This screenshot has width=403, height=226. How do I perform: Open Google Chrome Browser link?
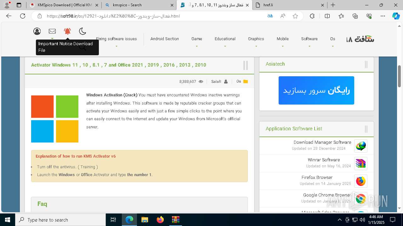pyautogui.click(x=327, y=195)
